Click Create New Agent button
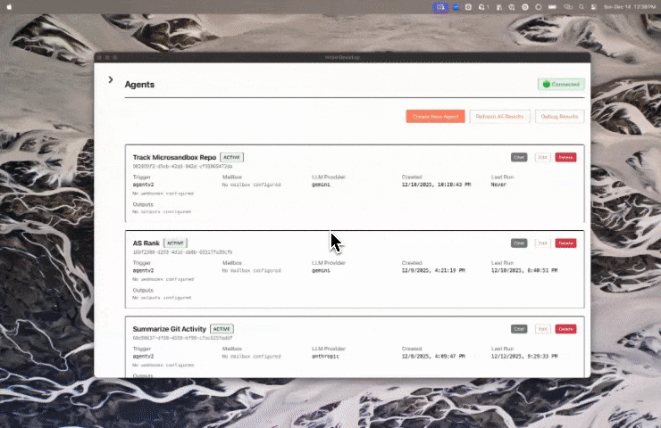 (436, 116)
